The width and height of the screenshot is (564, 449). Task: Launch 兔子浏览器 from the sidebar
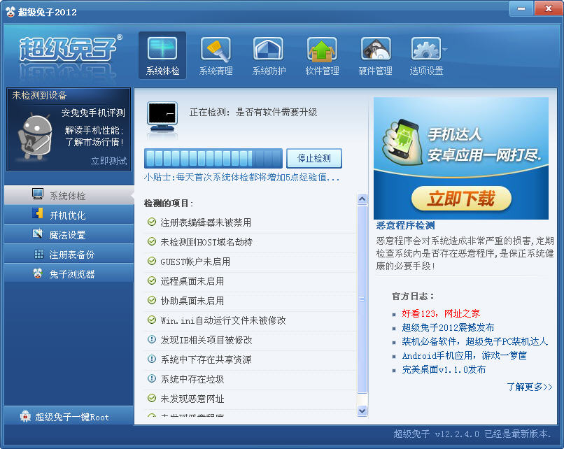pos(71,274)
